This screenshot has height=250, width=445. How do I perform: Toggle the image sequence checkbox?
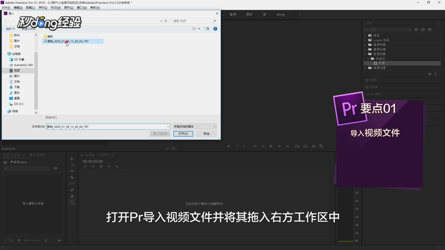(x=43, y=118)
